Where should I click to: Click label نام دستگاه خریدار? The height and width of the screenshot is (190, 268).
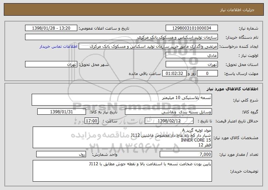tap(242, 37)
